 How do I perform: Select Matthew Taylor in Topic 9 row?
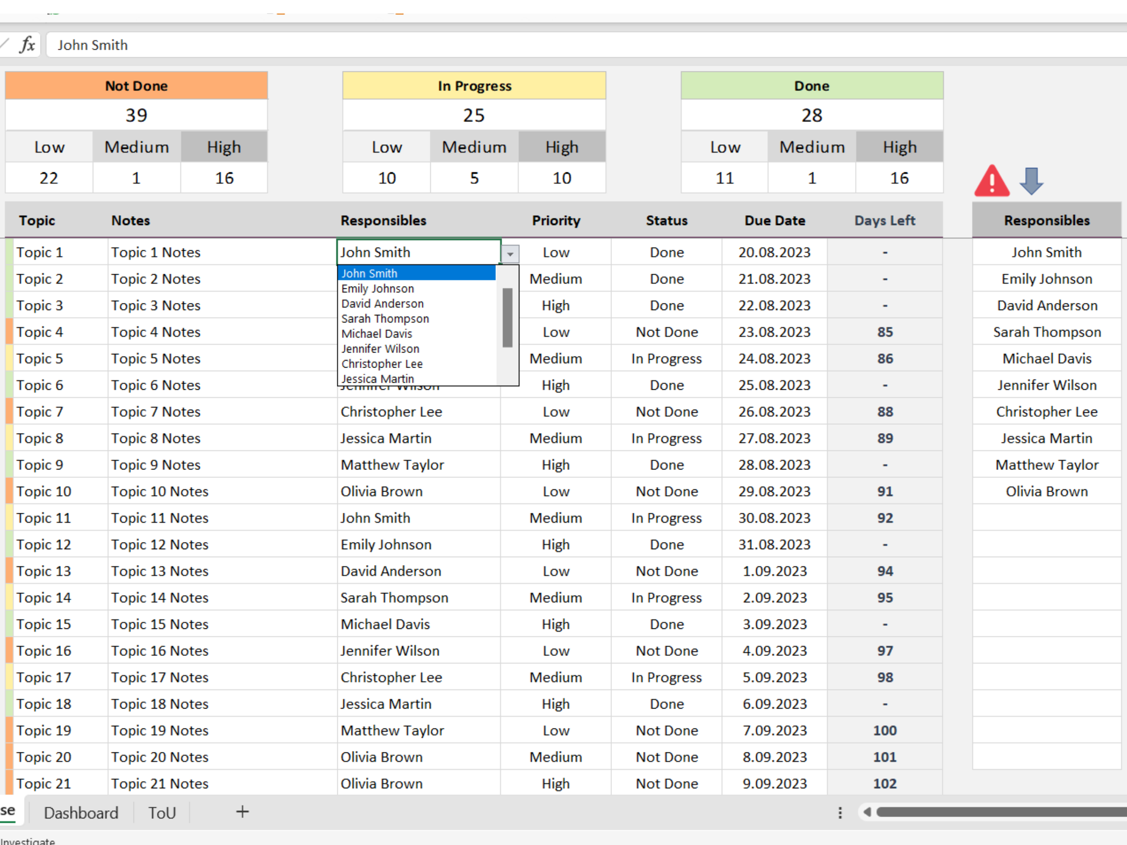(418, 464)
